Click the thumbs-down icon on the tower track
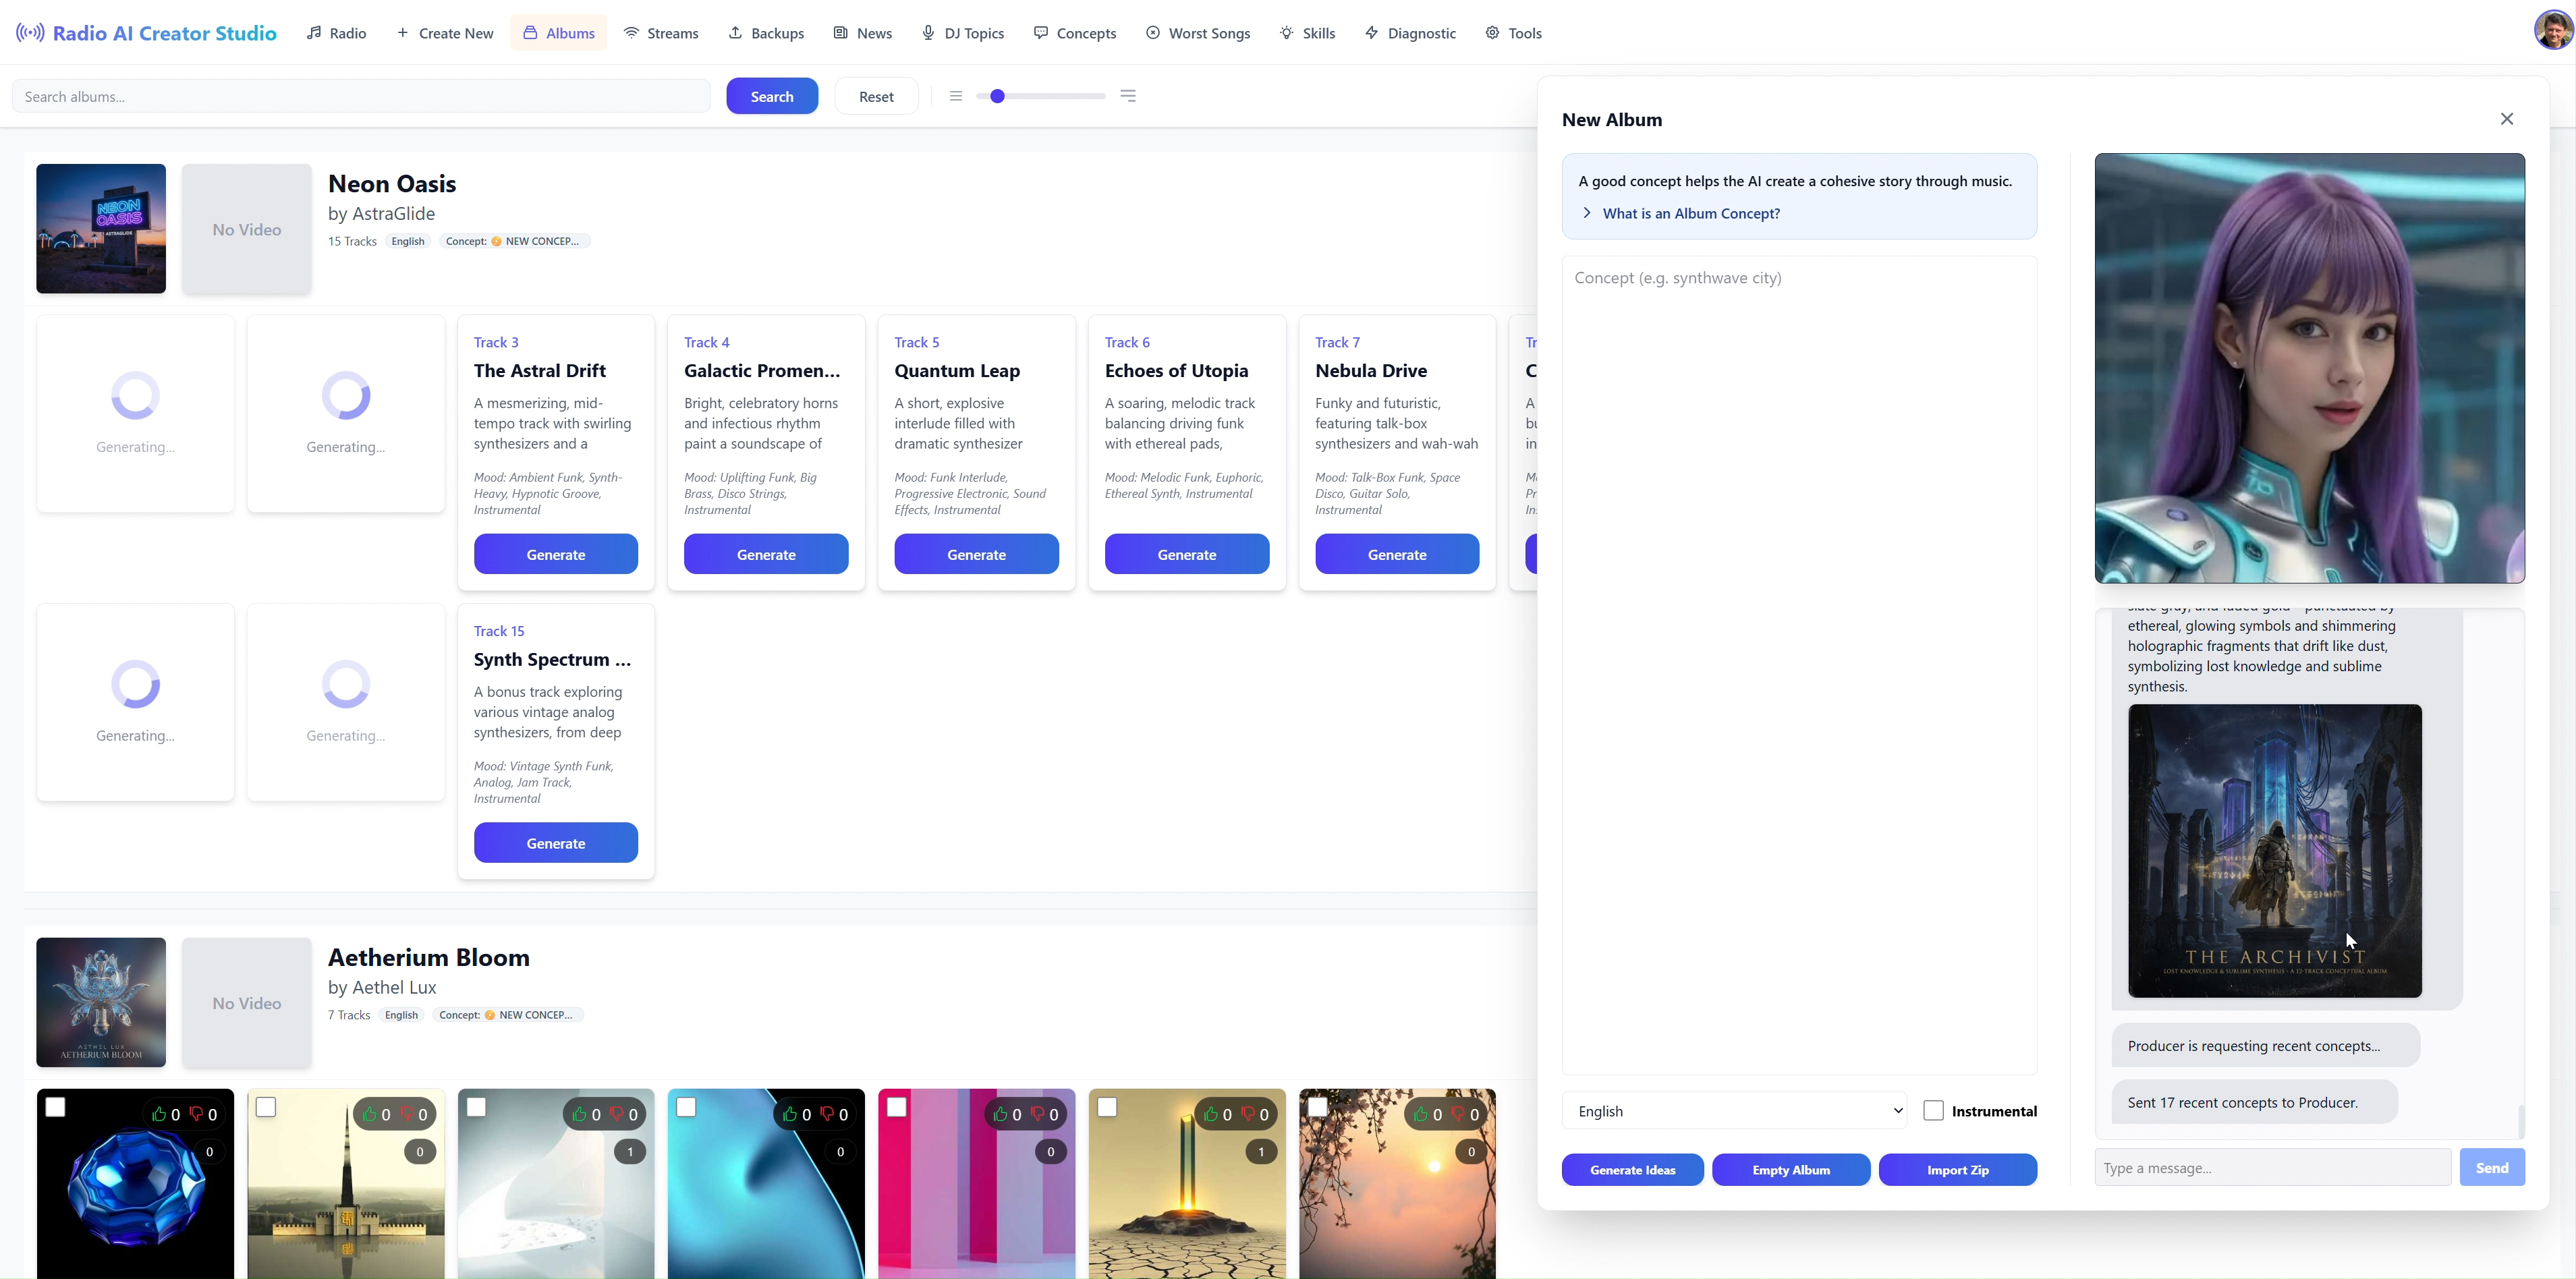The height and width of the screenshot is (1279, 2576). (407, 1114)
